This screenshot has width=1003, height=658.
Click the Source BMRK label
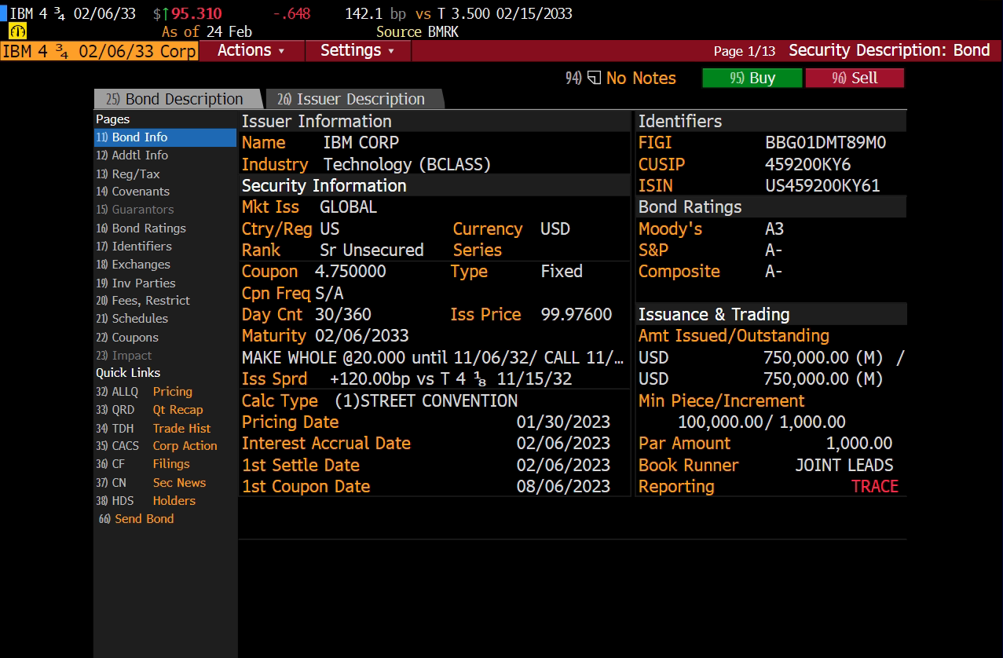tap(417, 32)
